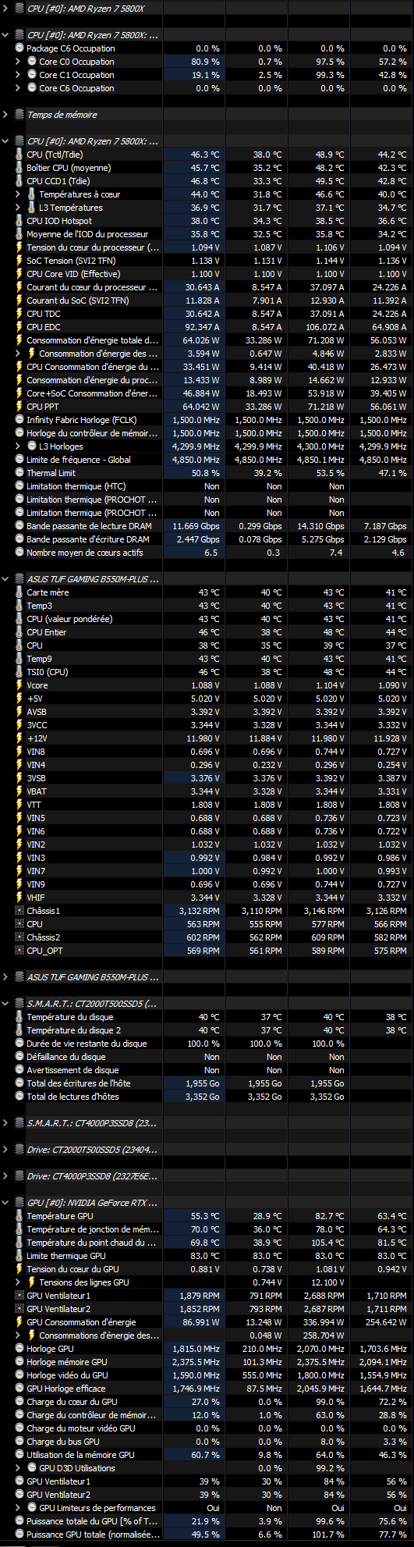Viewport: 414px width, 1547px height.
Task: Expand the Drive: CT2000T500SSD5 group
Action: [x=6, y=1150]
